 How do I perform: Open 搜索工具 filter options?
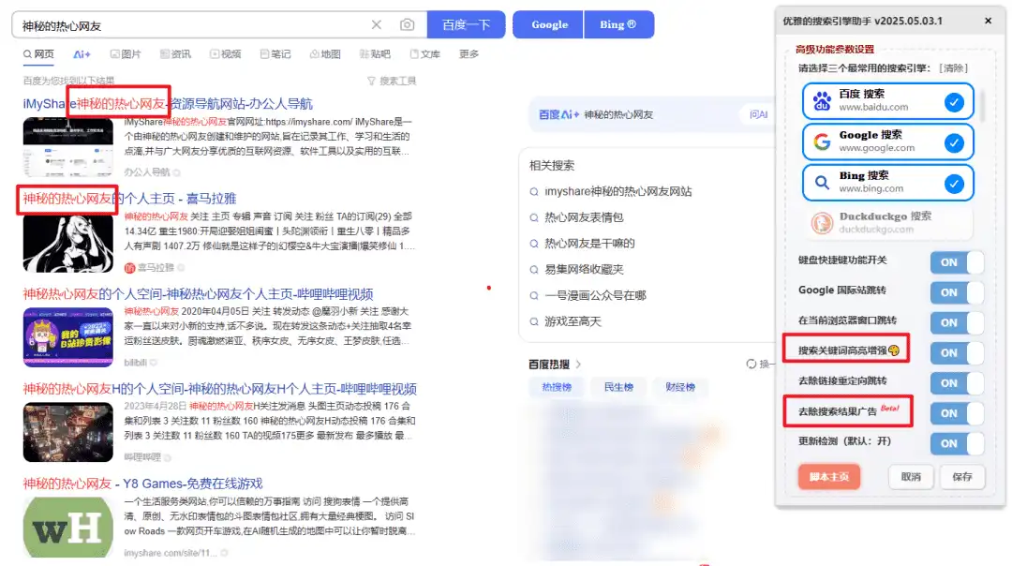[x=392, y=81]
